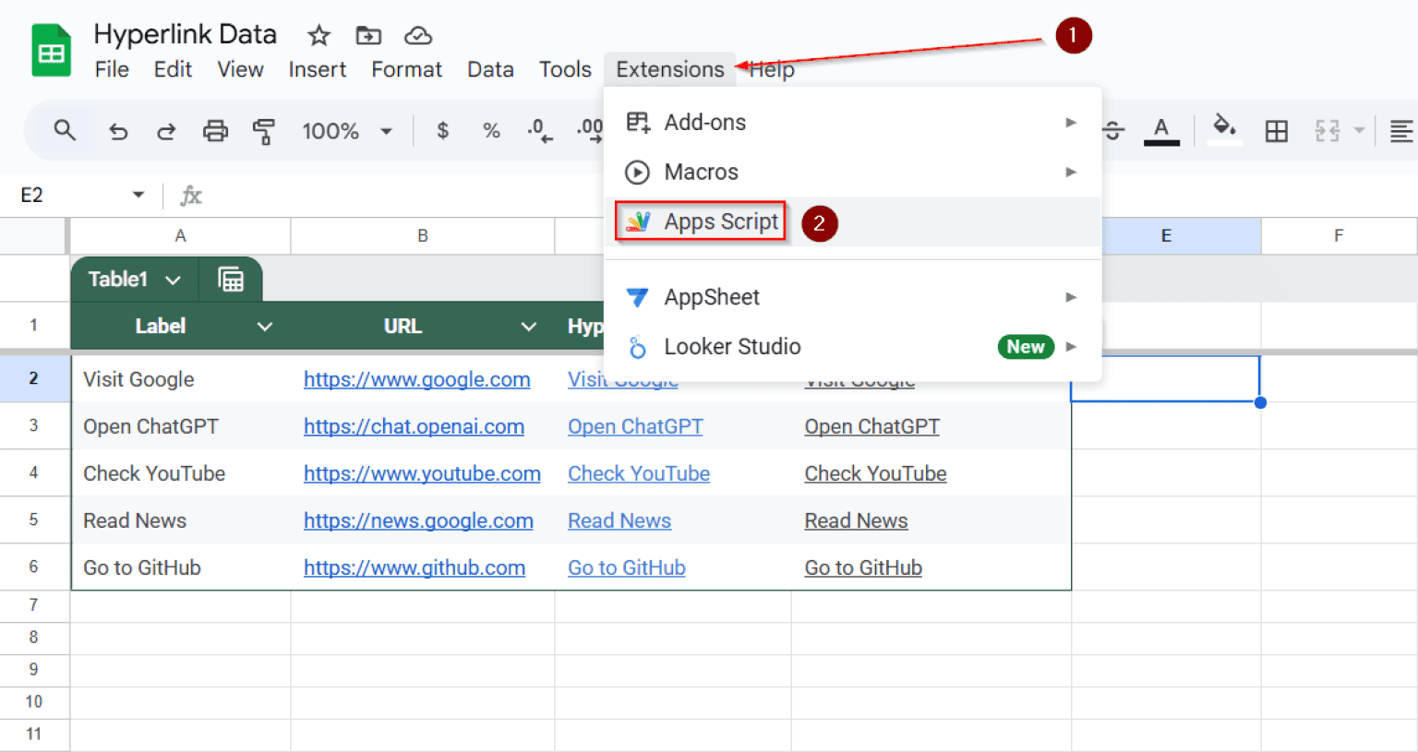Open the Extensions menu

click(x=668, y=69)
